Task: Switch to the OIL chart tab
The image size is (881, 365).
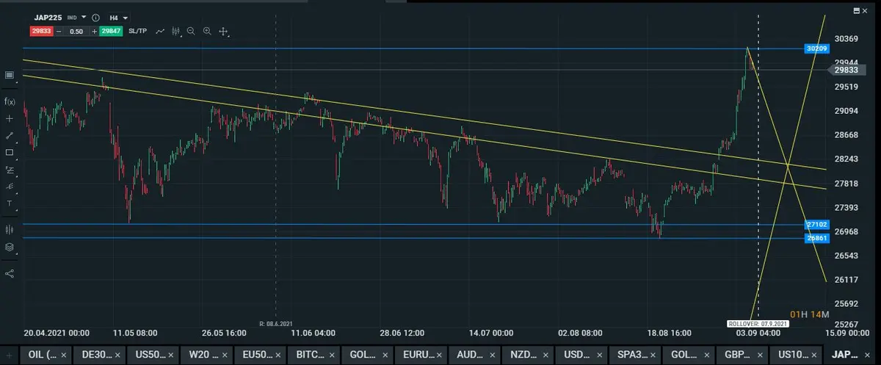Action: [43, 355]
